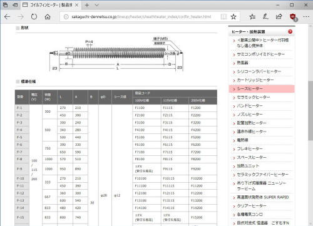Open the シリコーンラバーヒーター sidebar link

(x=259, y=71)
